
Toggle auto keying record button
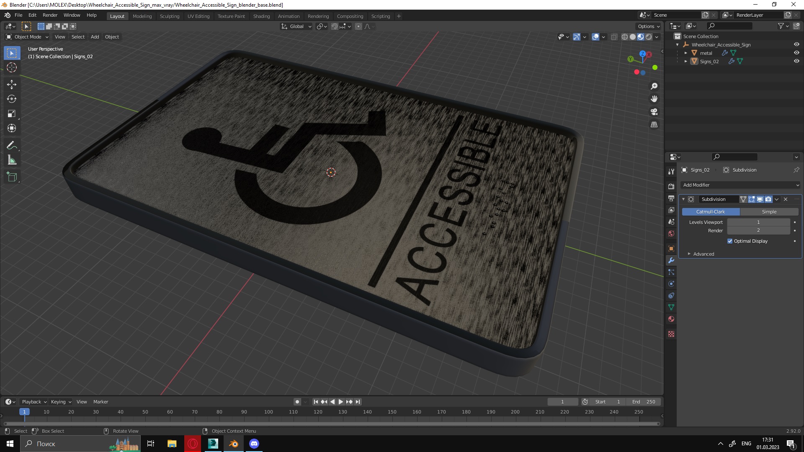[x=297, y=402]
